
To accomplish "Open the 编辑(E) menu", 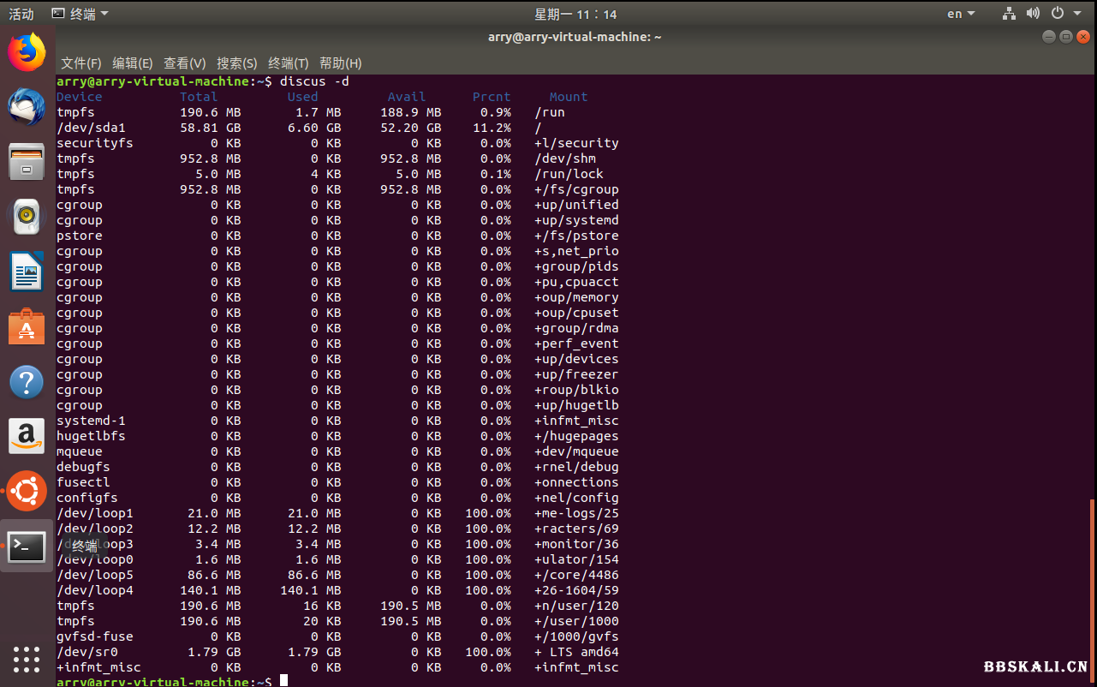I will click(133, 63).
